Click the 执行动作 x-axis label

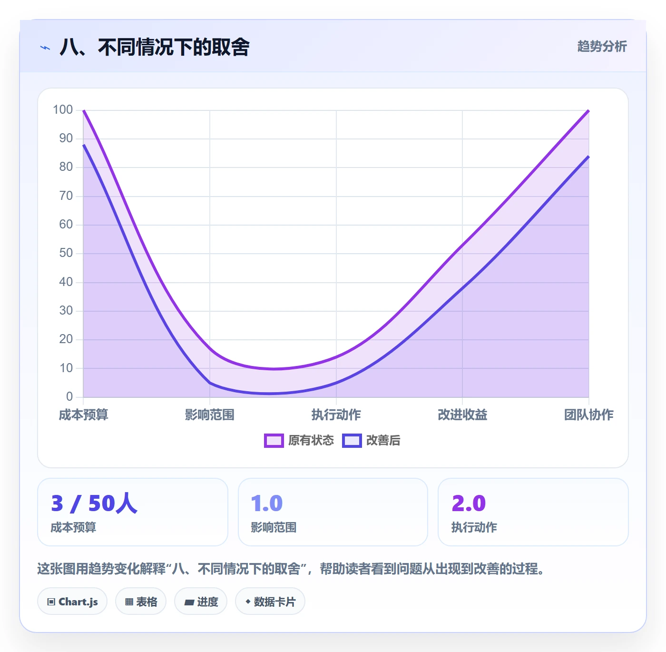(336, 415)
